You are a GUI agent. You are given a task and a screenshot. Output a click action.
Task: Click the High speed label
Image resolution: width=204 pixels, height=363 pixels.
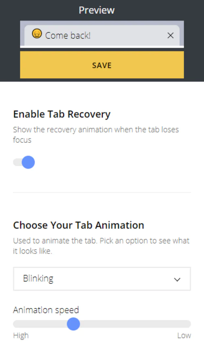pos(21,336)
